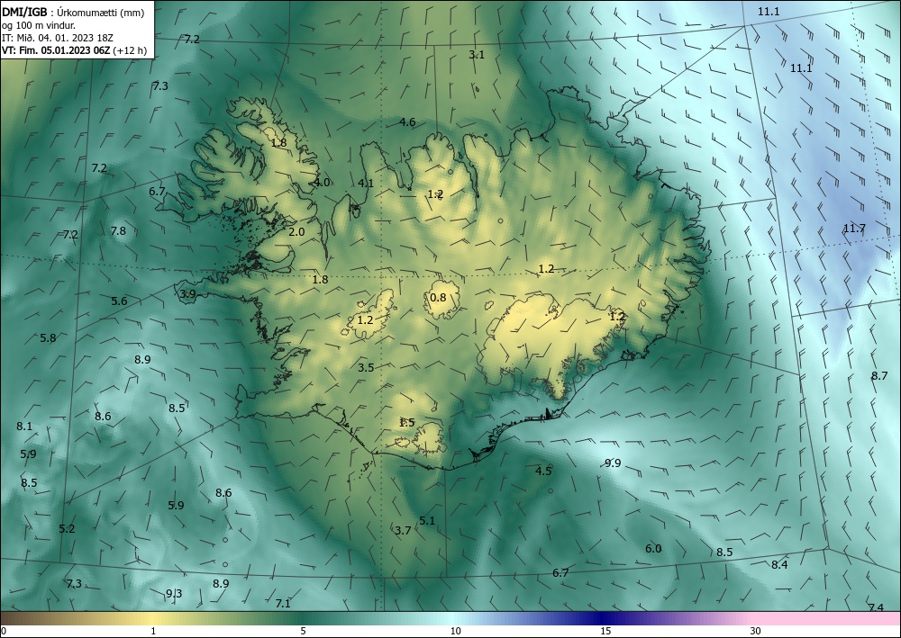Click the 11.7 value east of Iceland
This screenshot has height=638, width=901.
[854, 229]
